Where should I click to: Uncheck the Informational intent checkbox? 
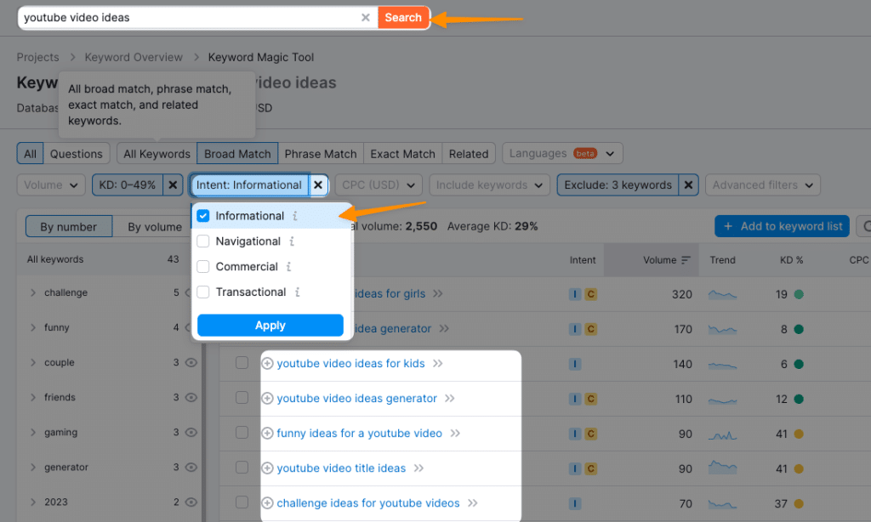click(x=202, y=216)
